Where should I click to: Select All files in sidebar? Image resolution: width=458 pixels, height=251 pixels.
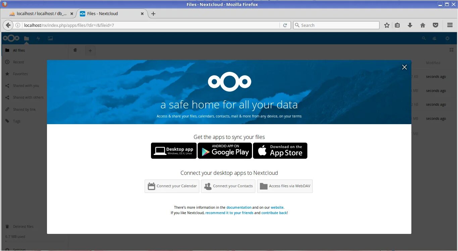[x=34, y=50]
